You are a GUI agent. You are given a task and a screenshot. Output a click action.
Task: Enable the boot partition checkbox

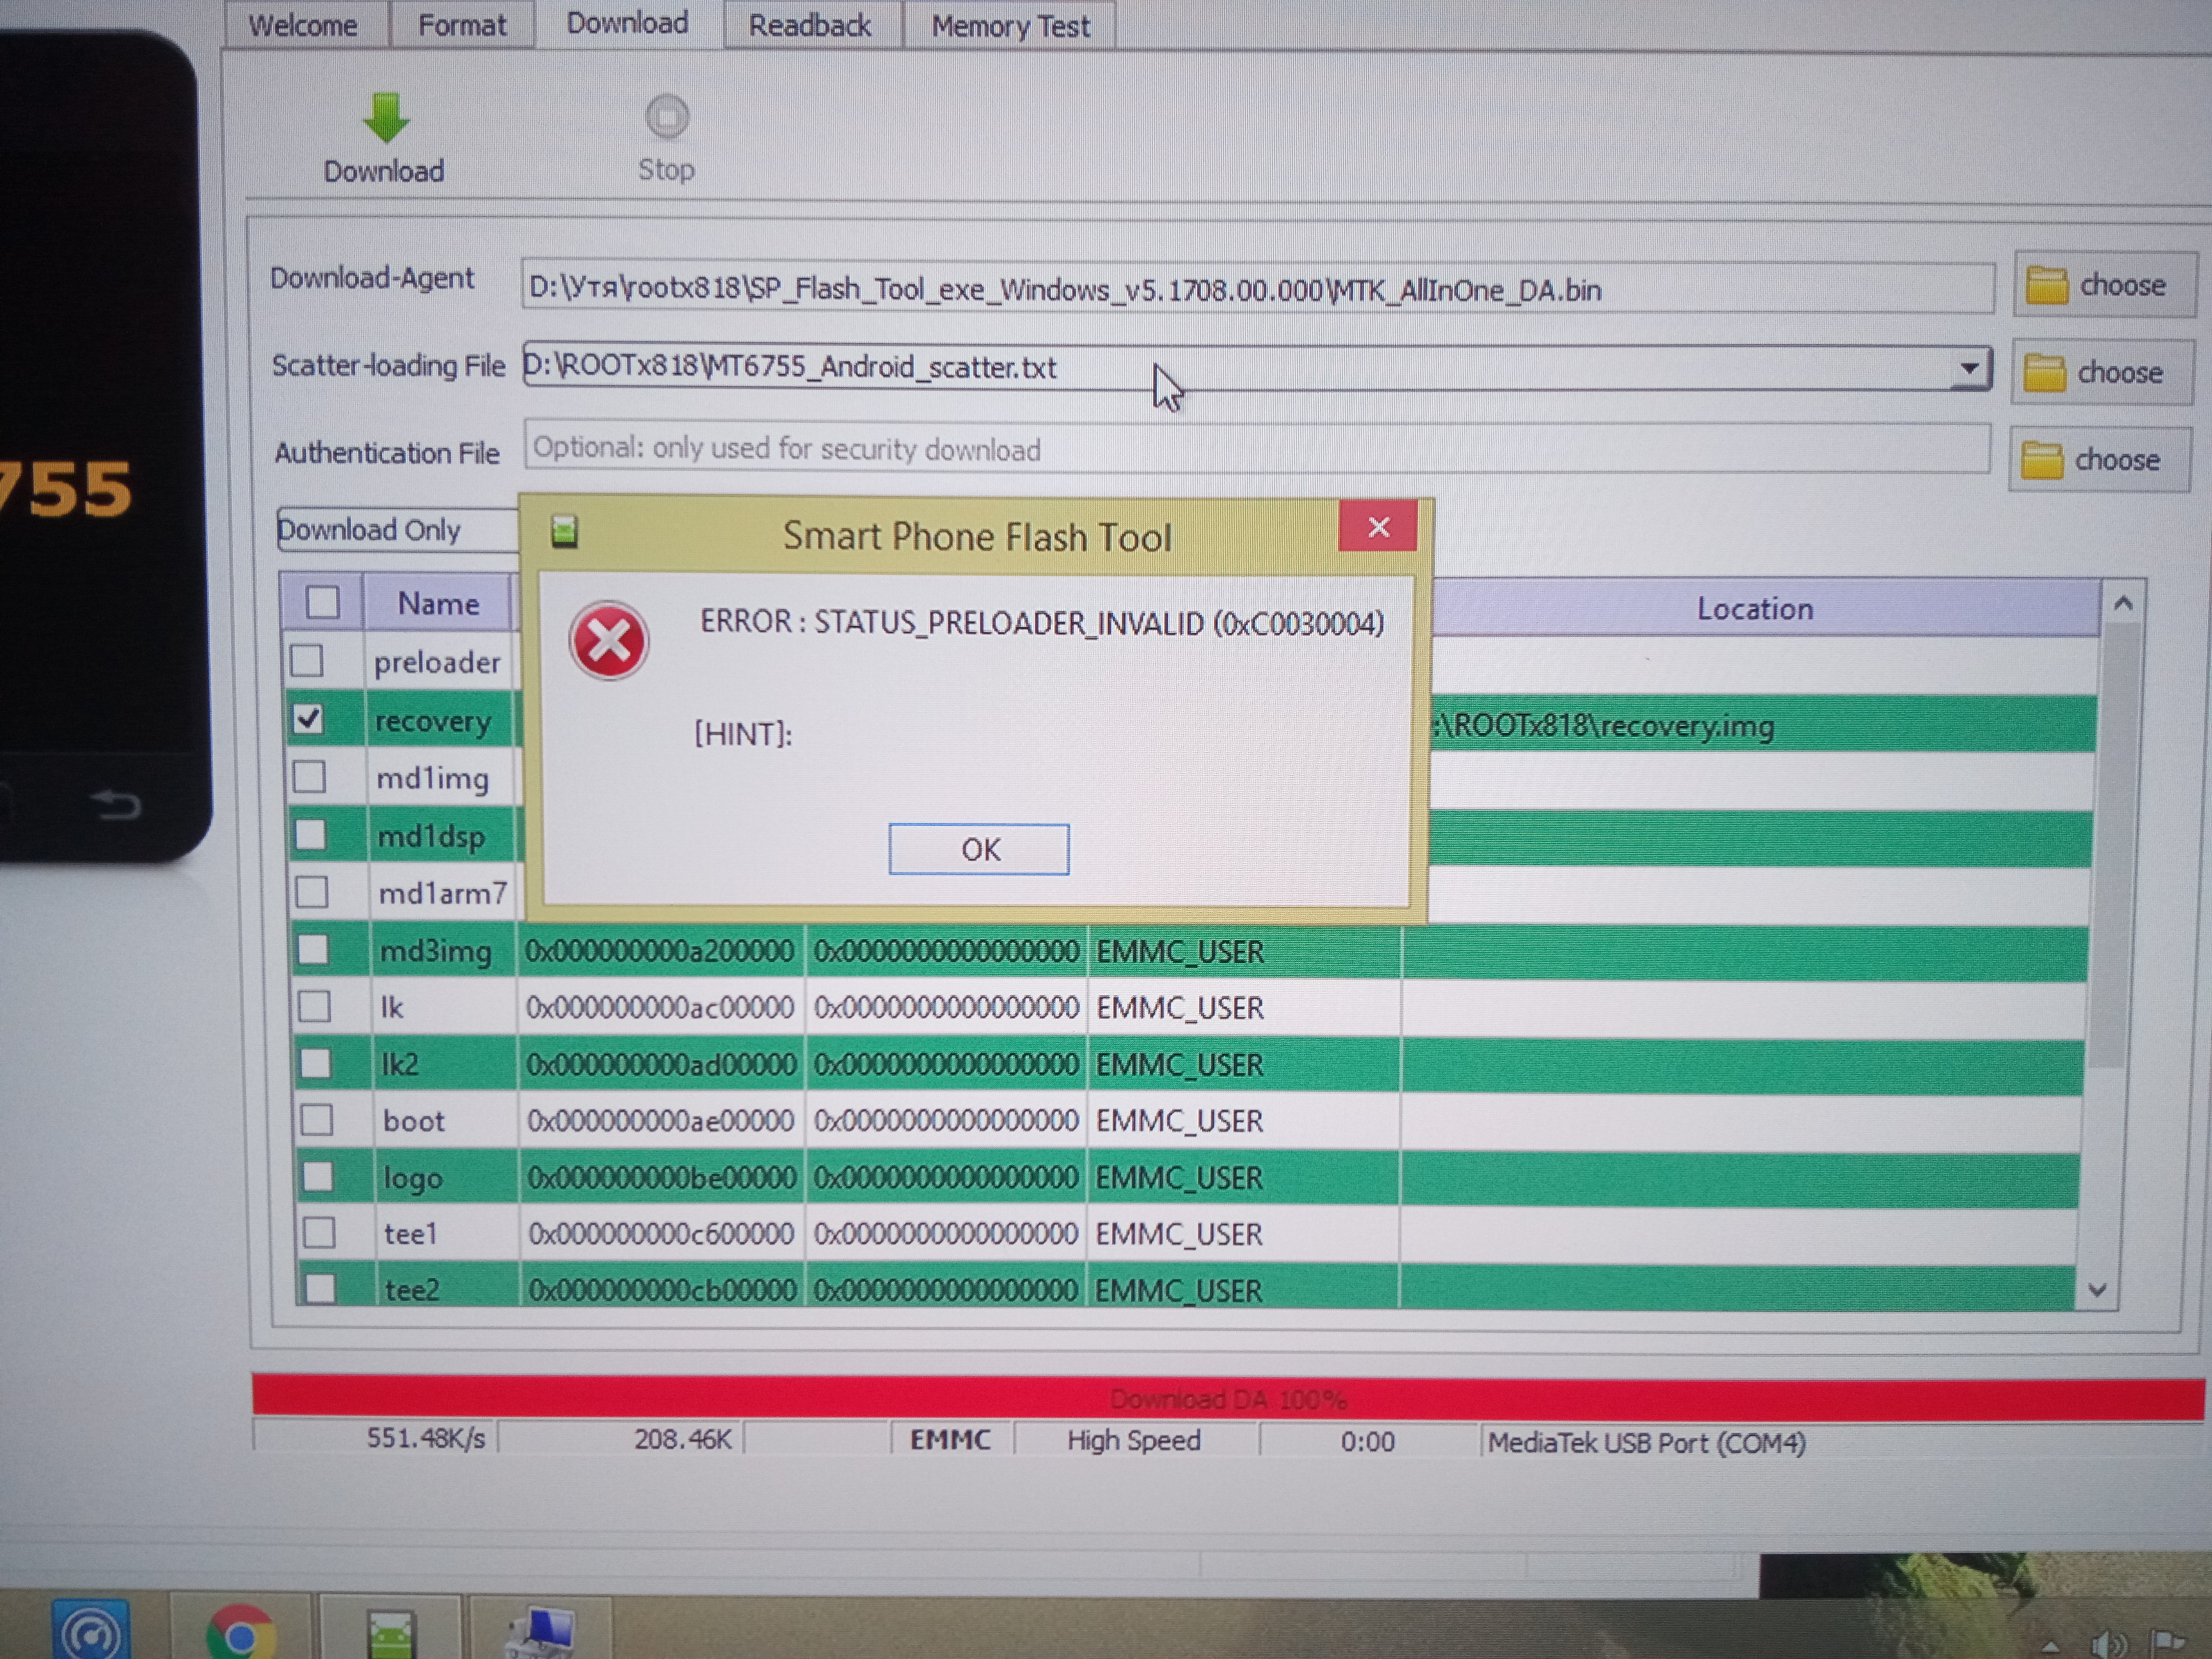(x=317, y=1120)
